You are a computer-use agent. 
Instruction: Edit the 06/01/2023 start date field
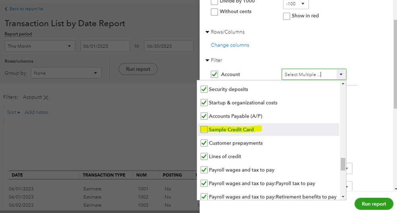105,46
